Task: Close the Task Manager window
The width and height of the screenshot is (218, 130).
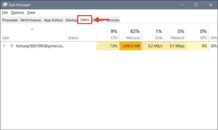Action: pyautogui.click(x=210, y=5)
